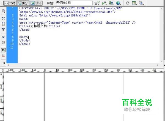Switch to Code view (代码)
The image size is (165, 121).
tap(10, 3)
